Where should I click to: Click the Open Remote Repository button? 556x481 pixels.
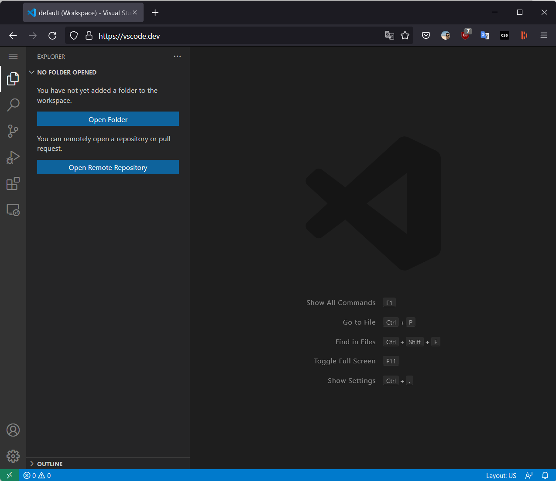tap(108, 167)
